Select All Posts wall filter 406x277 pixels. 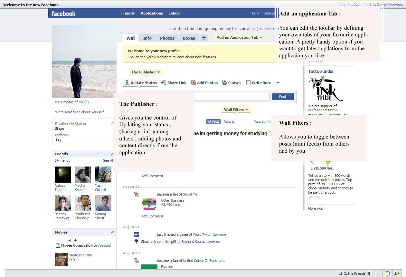click(213, 122)
